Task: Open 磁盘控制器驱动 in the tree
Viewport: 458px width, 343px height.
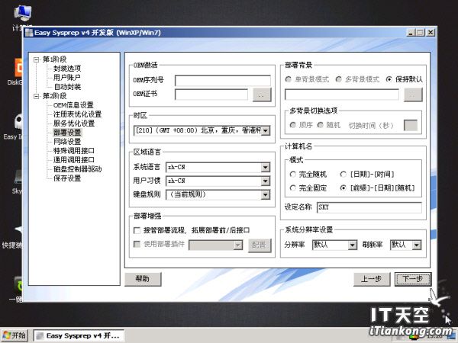Action: [77, 169]
